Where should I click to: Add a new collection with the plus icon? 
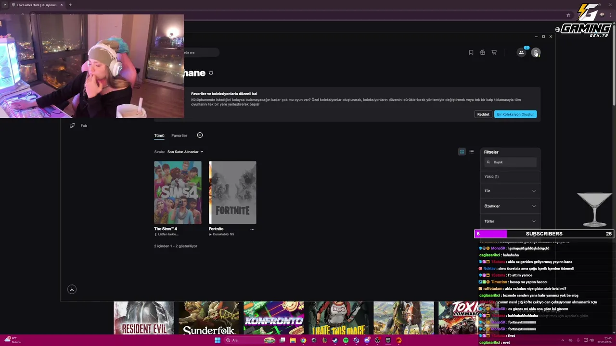[x=200, y=135]
